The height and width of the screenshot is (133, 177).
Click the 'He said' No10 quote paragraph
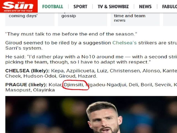click(x=91, y=59)
